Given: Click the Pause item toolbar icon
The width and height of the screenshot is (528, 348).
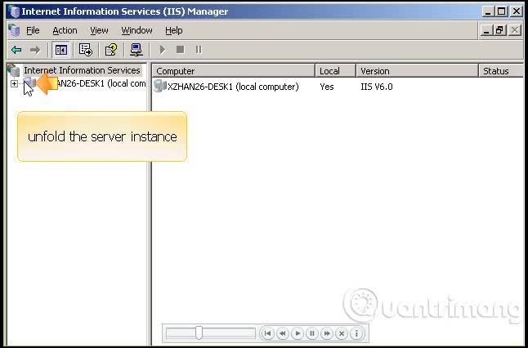Looking at the screenshot, I should click(x=199, y=50).
